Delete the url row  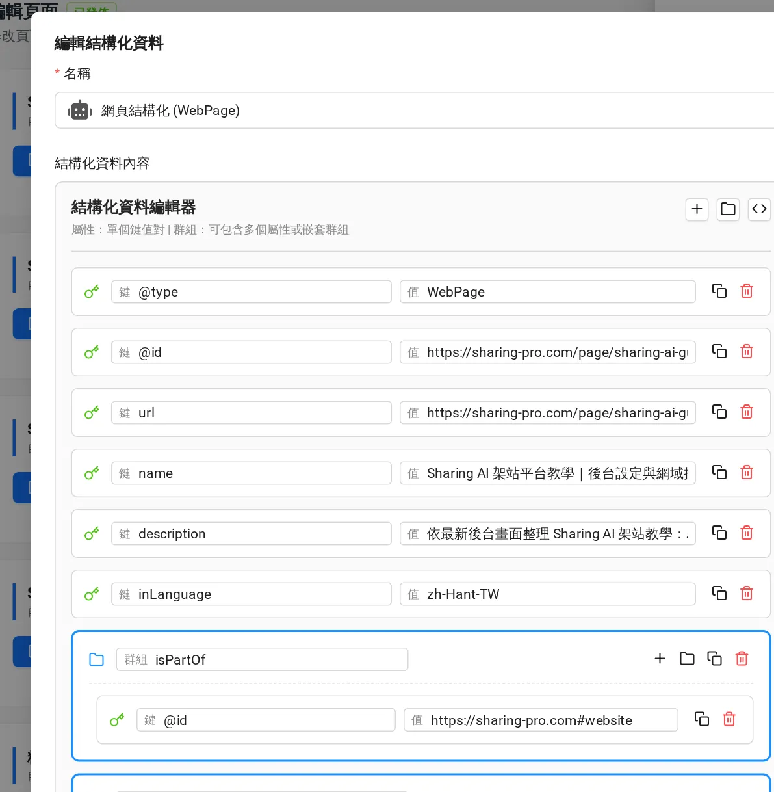pos(747,412)
